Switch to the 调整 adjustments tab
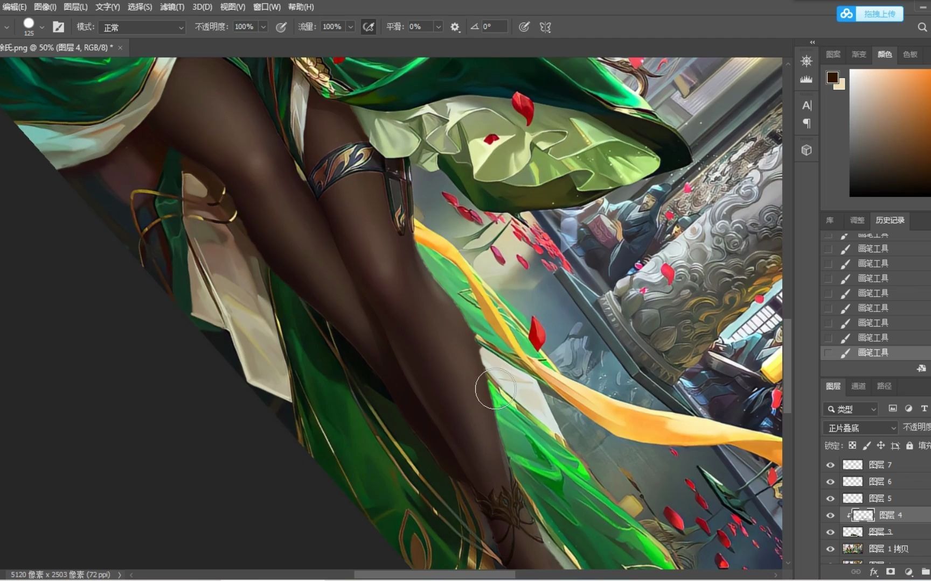The image size is (931, 581). [x=857, y=220]
